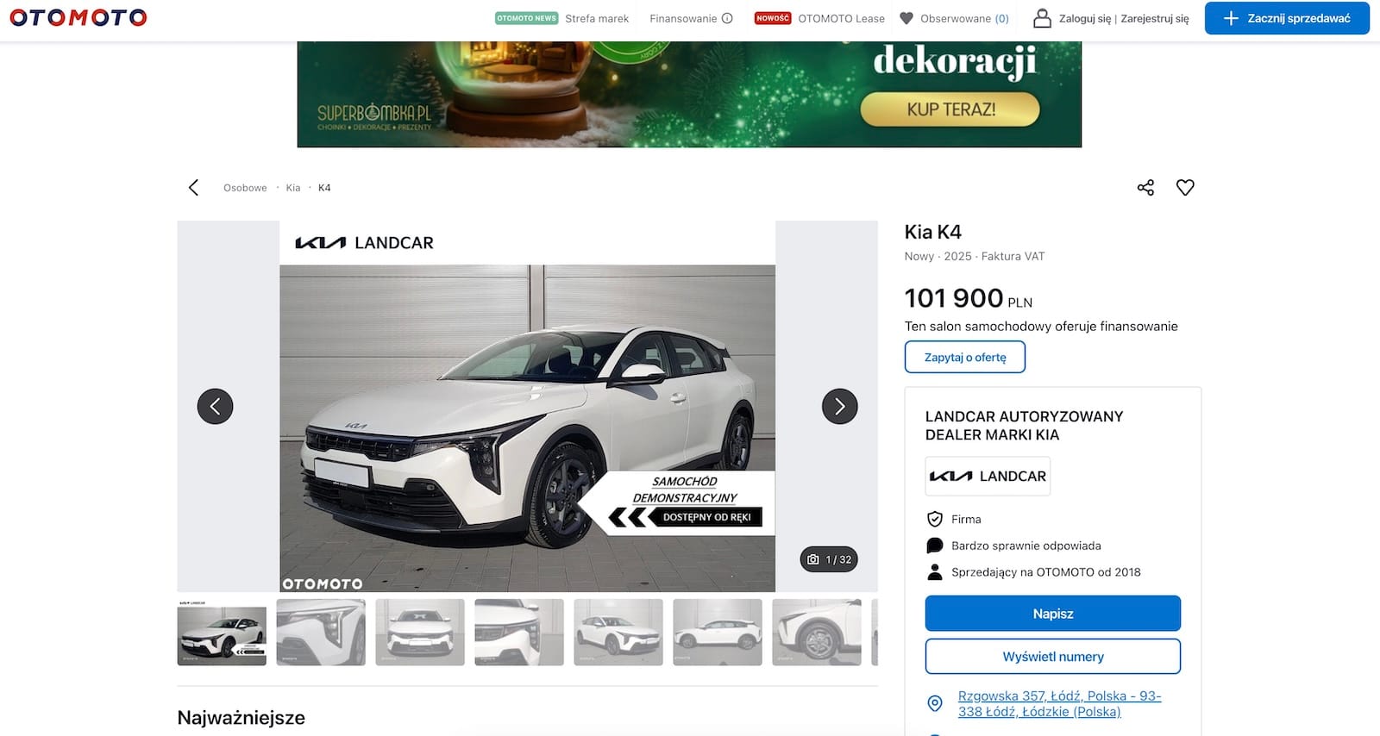The height and width of the screenshot is (736, 1380).
Task: Open Osobowe breadcrumb
Action: pos(245,188)
